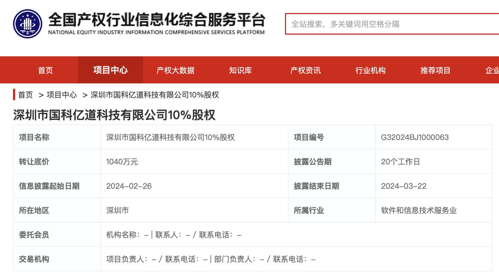Select the 项目中心 navigation tab

111,70
